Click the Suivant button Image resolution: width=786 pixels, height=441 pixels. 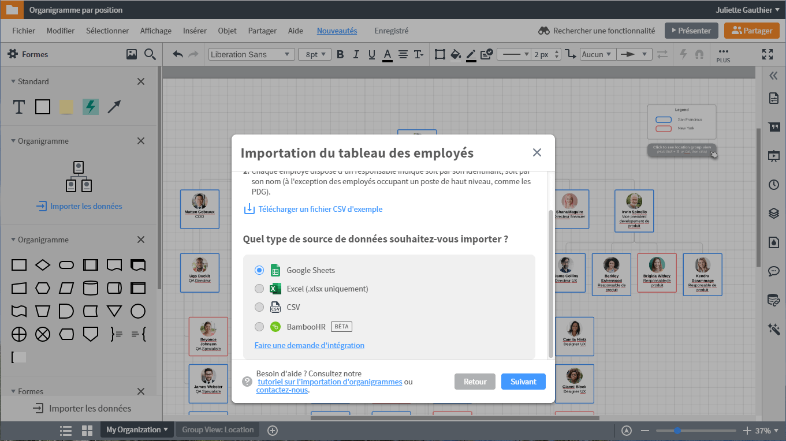(523, 382)
